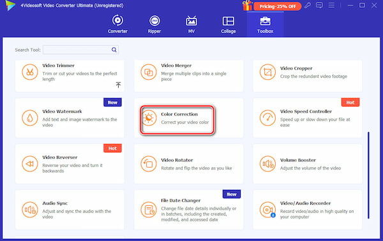This screenshot has height=241, width=383.
Task: Click the gift box icon
Action: click(x=247, y=5)
